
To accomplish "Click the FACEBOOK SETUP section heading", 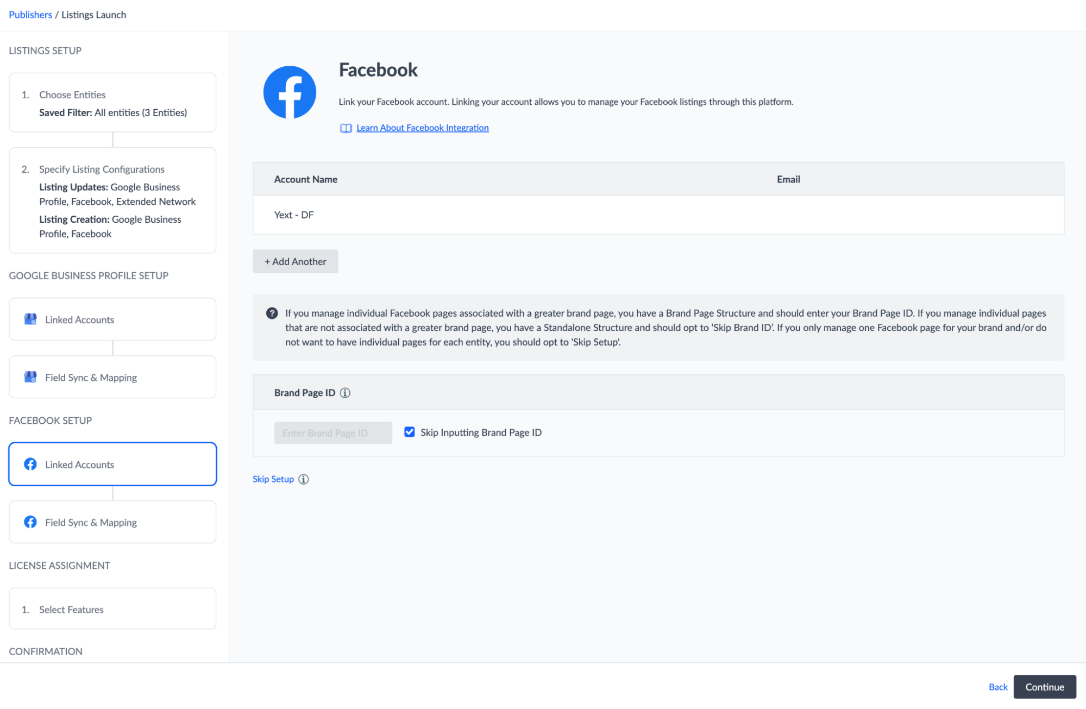I will (51, 421).
